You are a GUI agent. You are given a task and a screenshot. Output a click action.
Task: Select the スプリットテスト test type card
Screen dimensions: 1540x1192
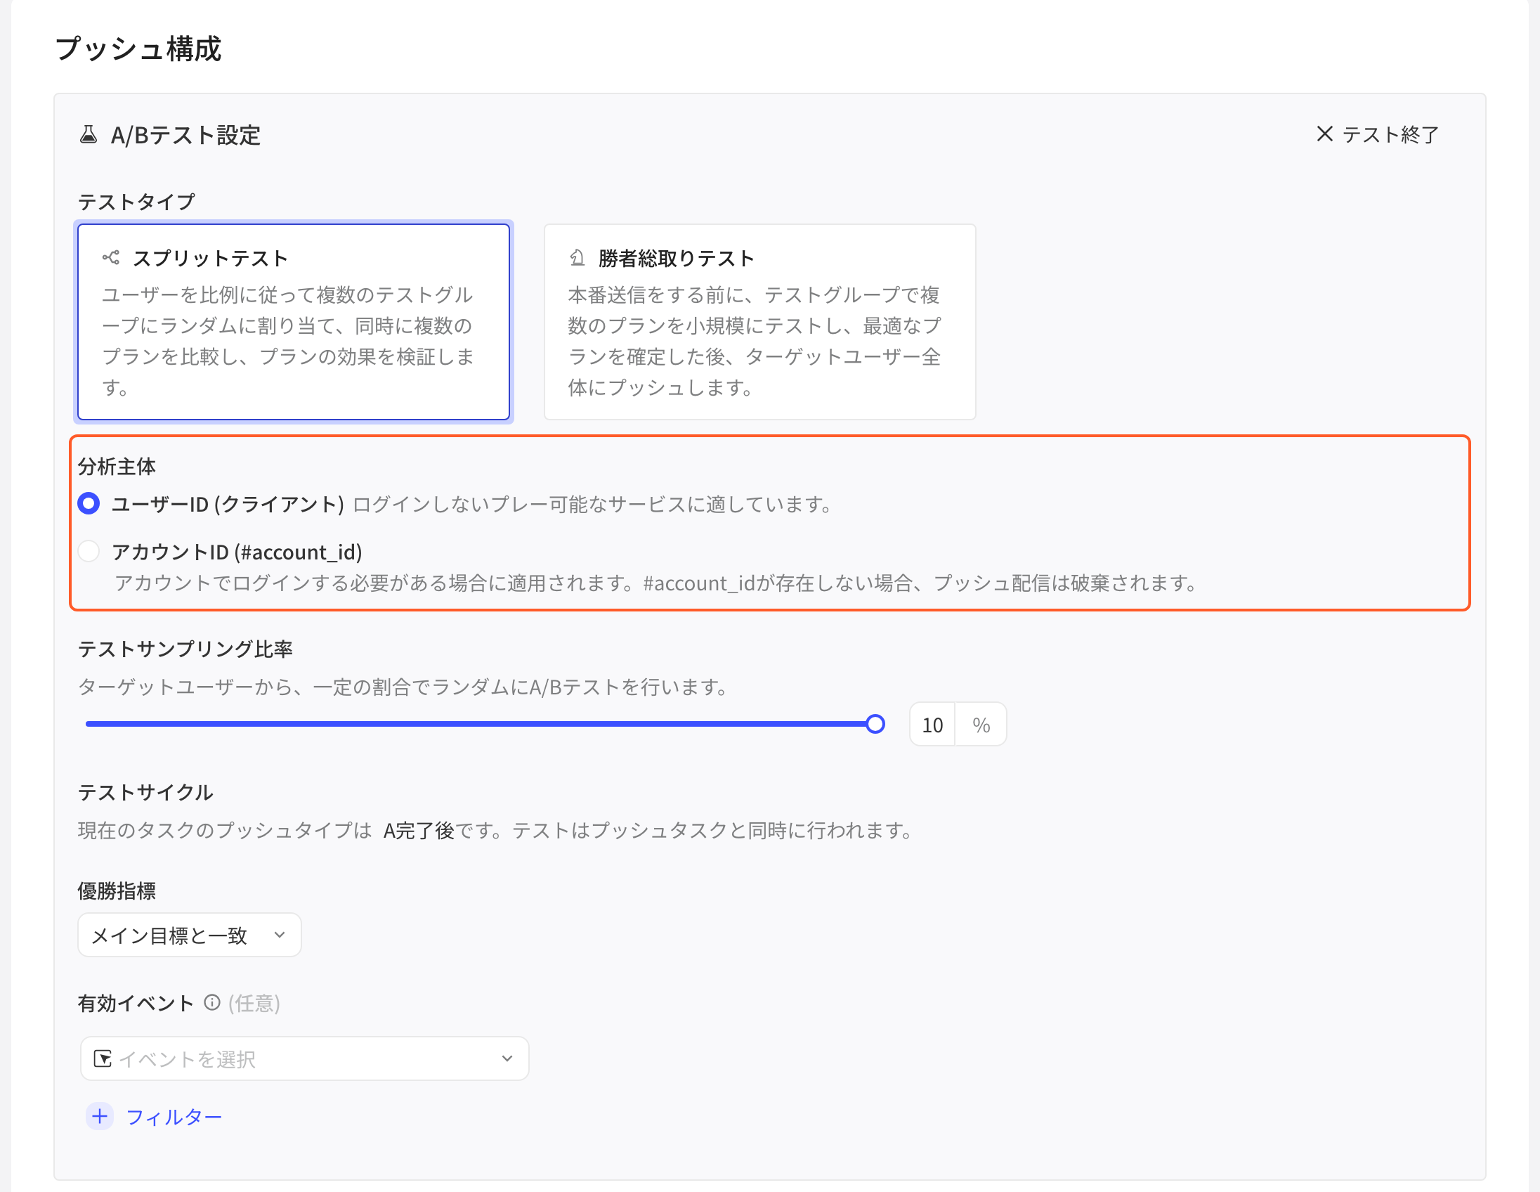tap(294, 322)
